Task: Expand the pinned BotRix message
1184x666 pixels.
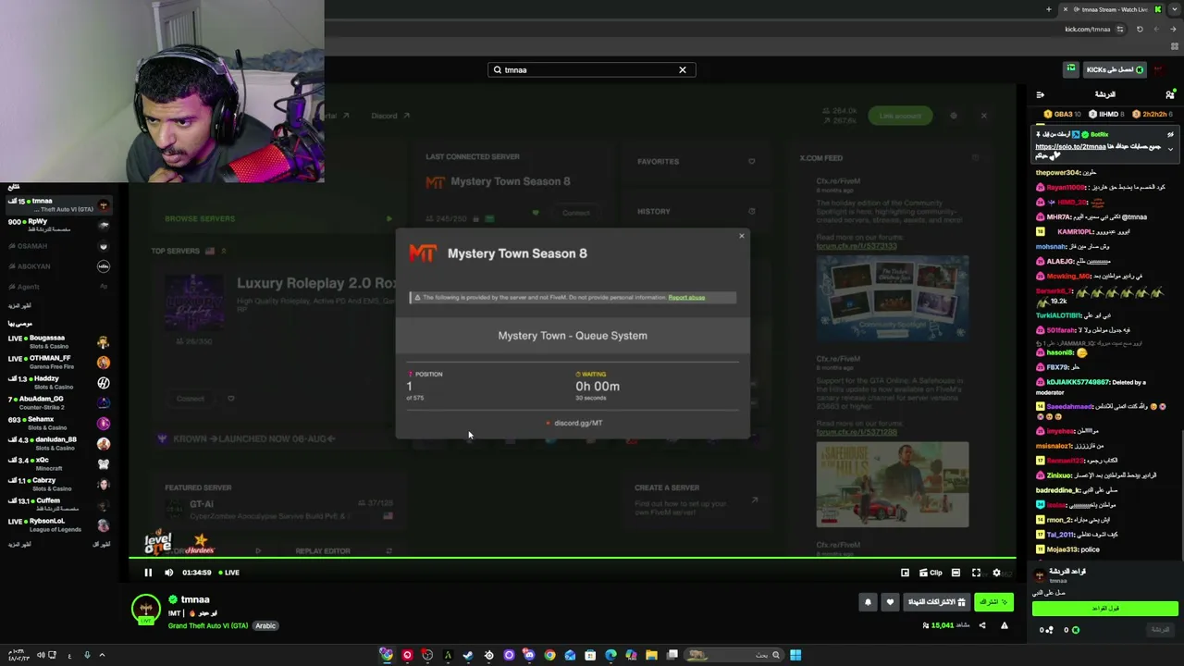Action: (x=1170, y=149)
